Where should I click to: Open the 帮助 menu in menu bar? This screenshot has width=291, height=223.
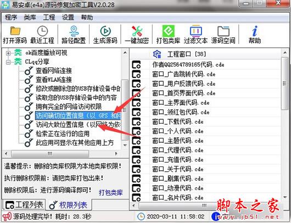87,18
